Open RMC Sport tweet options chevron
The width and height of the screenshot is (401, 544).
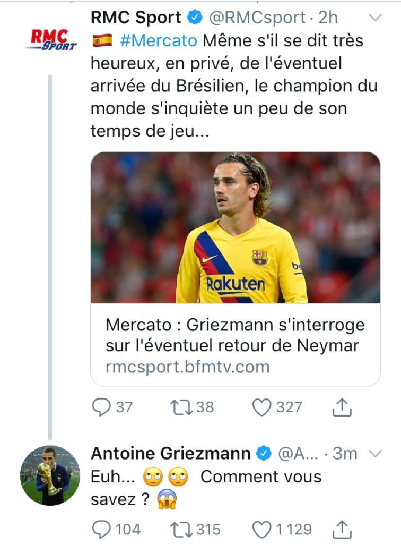(x=376, y=18)
